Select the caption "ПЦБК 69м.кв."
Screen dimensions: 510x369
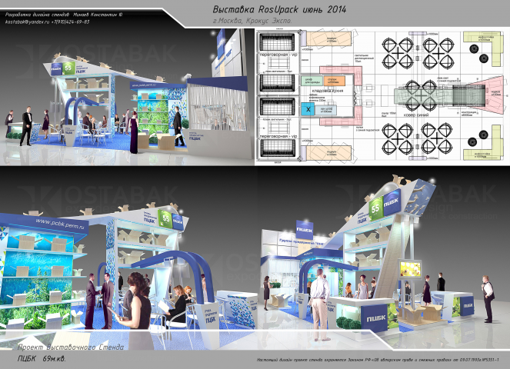point(42,358)
